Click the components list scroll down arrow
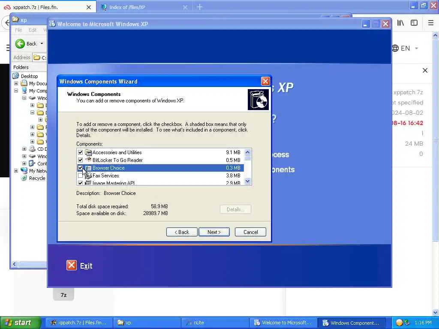This screenshot has height=329, width=439. coord(247,181)
